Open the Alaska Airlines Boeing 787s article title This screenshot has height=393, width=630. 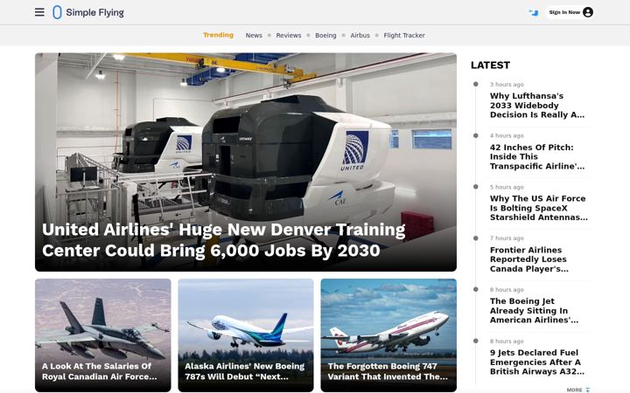coord(244,371)
